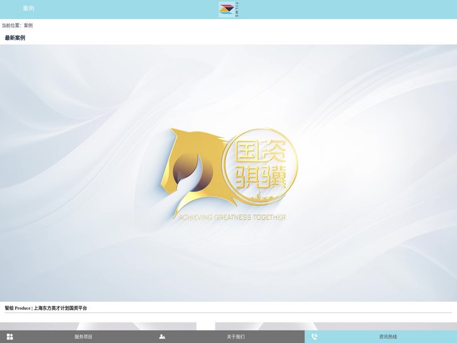Screen dimensions: 457x343
Task: Tap 资讯热线 hotline button
Action: [388, 337]
